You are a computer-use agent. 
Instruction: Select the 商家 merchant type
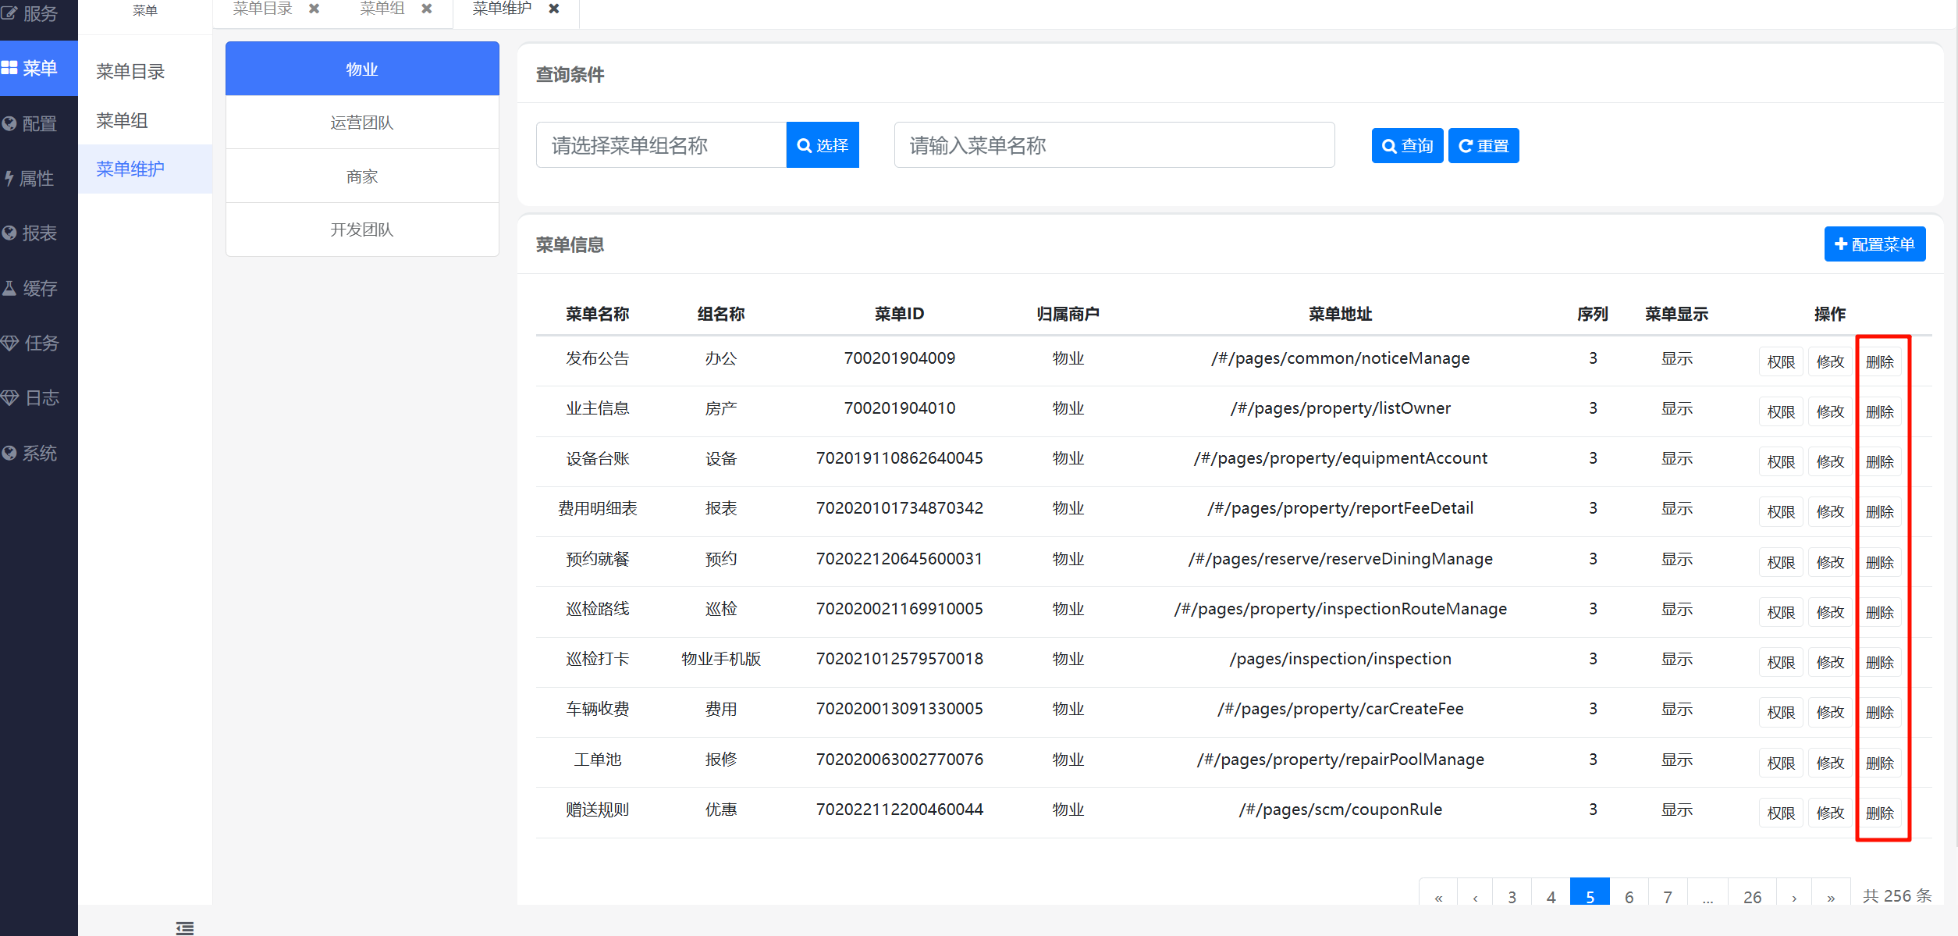(362, 176)
